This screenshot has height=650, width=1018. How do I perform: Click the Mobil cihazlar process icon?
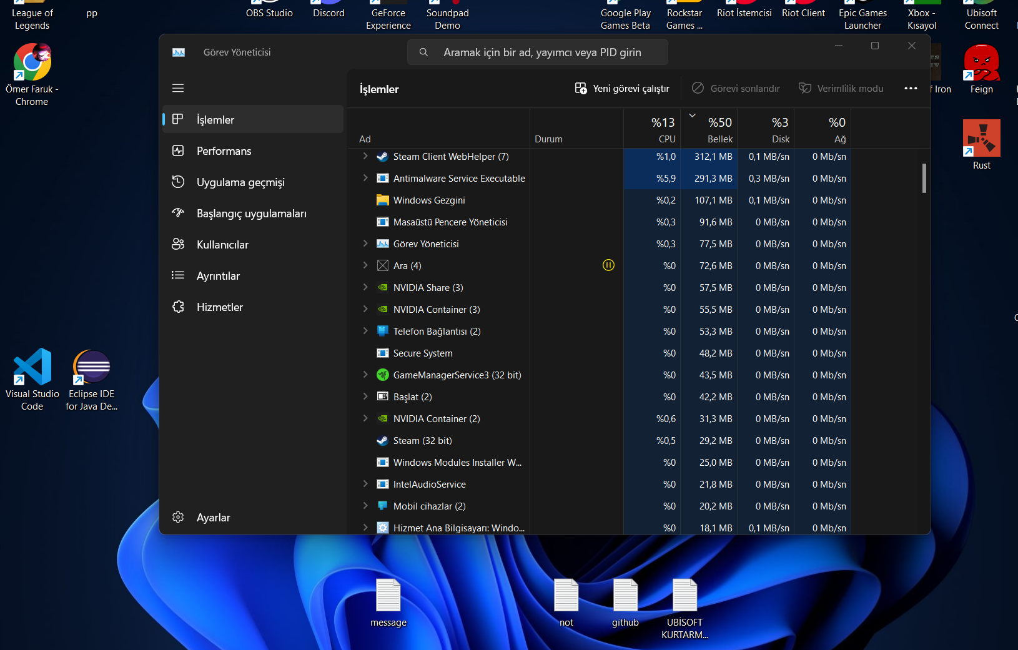[383, 506]
